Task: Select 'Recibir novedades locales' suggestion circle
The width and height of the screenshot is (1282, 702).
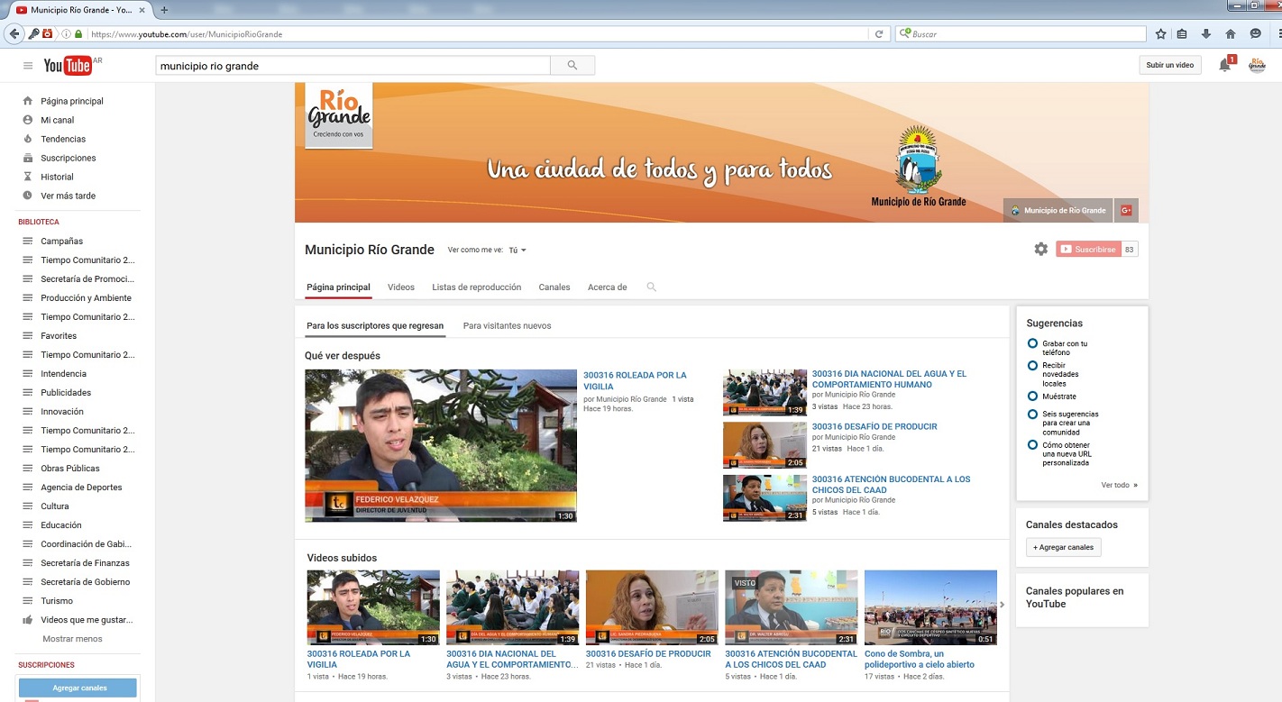Action: [x=1032, y=366]
